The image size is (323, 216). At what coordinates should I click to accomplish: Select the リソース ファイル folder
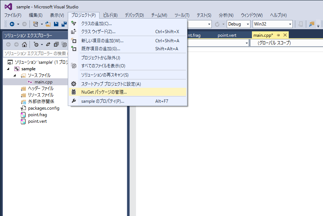coord(40,95)
